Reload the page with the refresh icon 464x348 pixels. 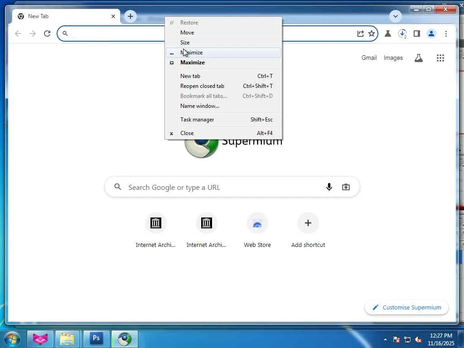pos(47,34)
